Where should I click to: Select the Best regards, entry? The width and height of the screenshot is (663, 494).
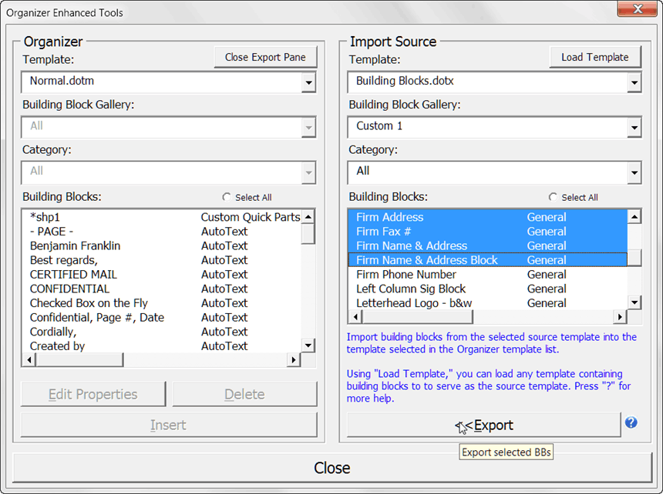click(162, 260)
